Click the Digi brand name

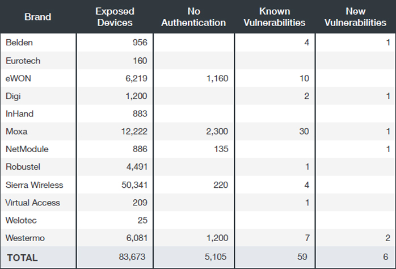pos(13,96)
